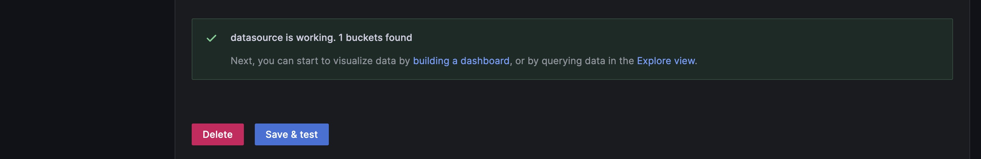
Task: Click 'or by querying data in the' text
Action: [x=574, y=61]
